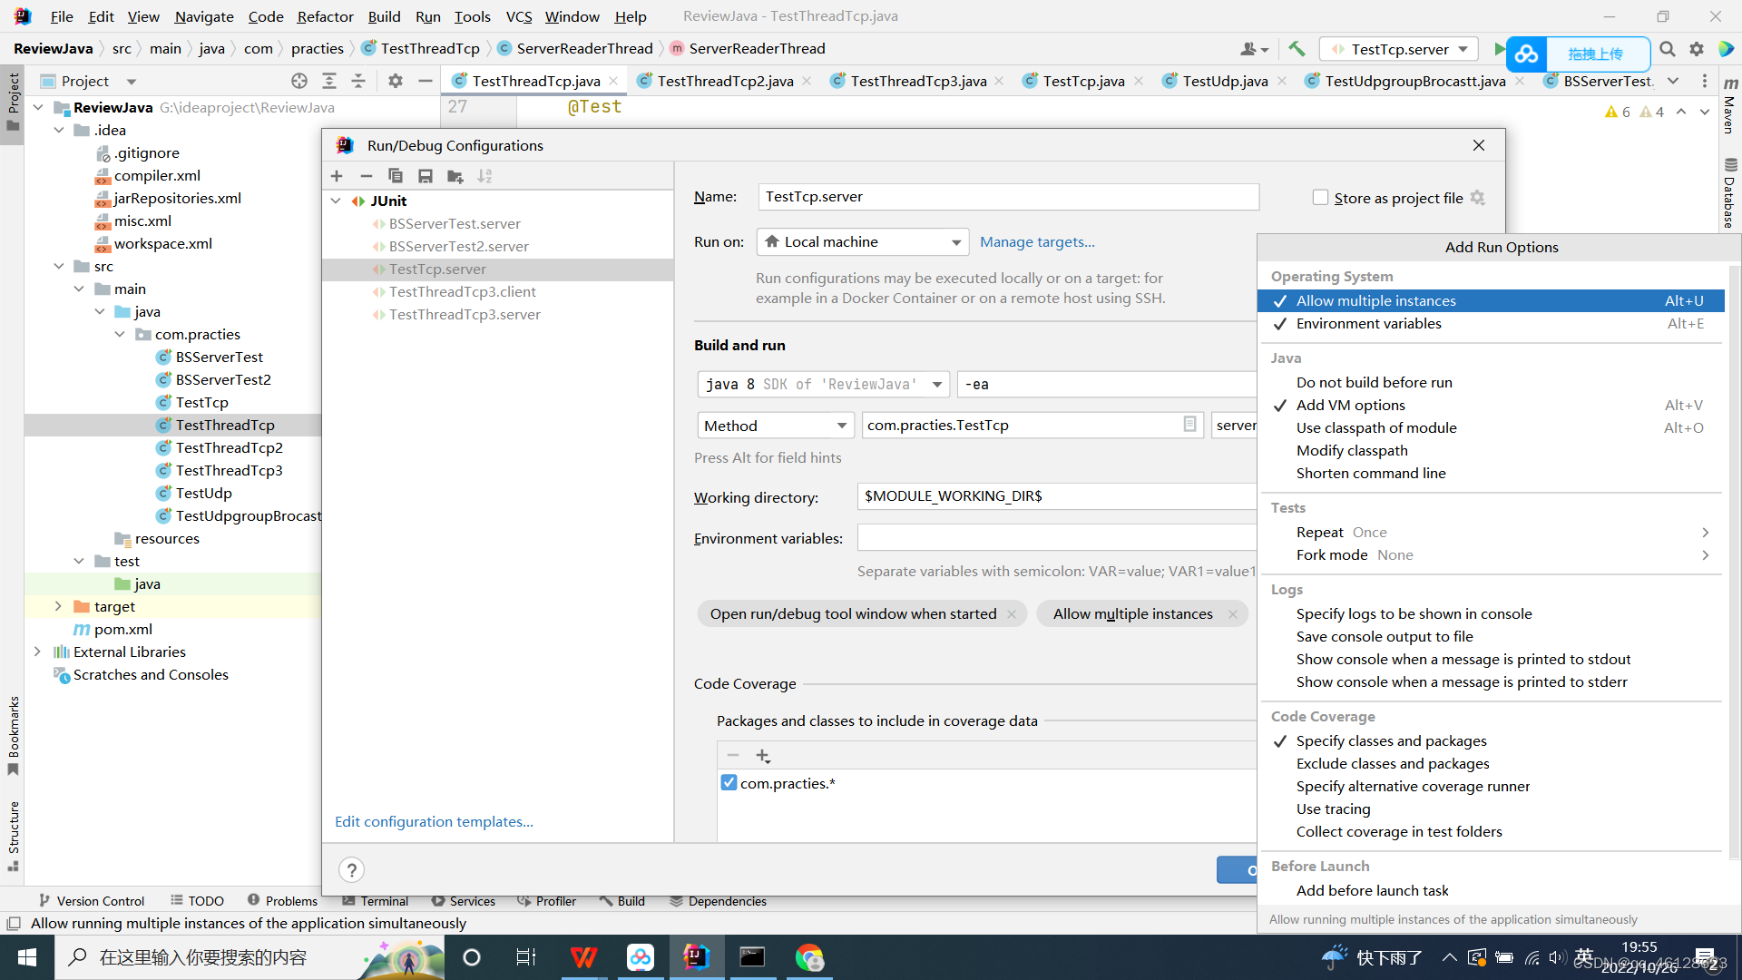Expand the JUnit configuration tree node

coord(338,200)
